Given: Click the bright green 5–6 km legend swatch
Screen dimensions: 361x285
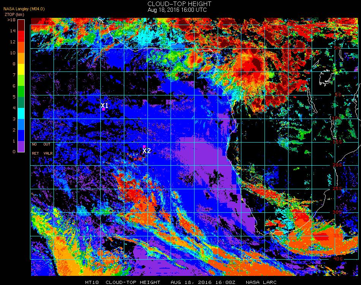Looking at the screenshot, I should pyautogui.click(x=21, y=92).
